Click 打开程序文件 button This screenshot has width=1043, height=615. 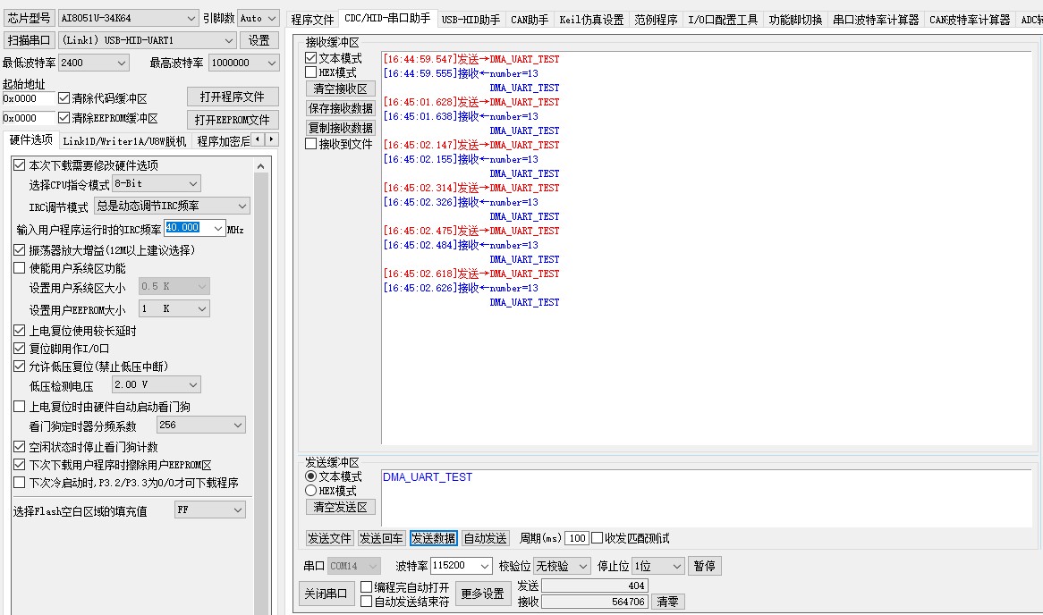[233, 97]
